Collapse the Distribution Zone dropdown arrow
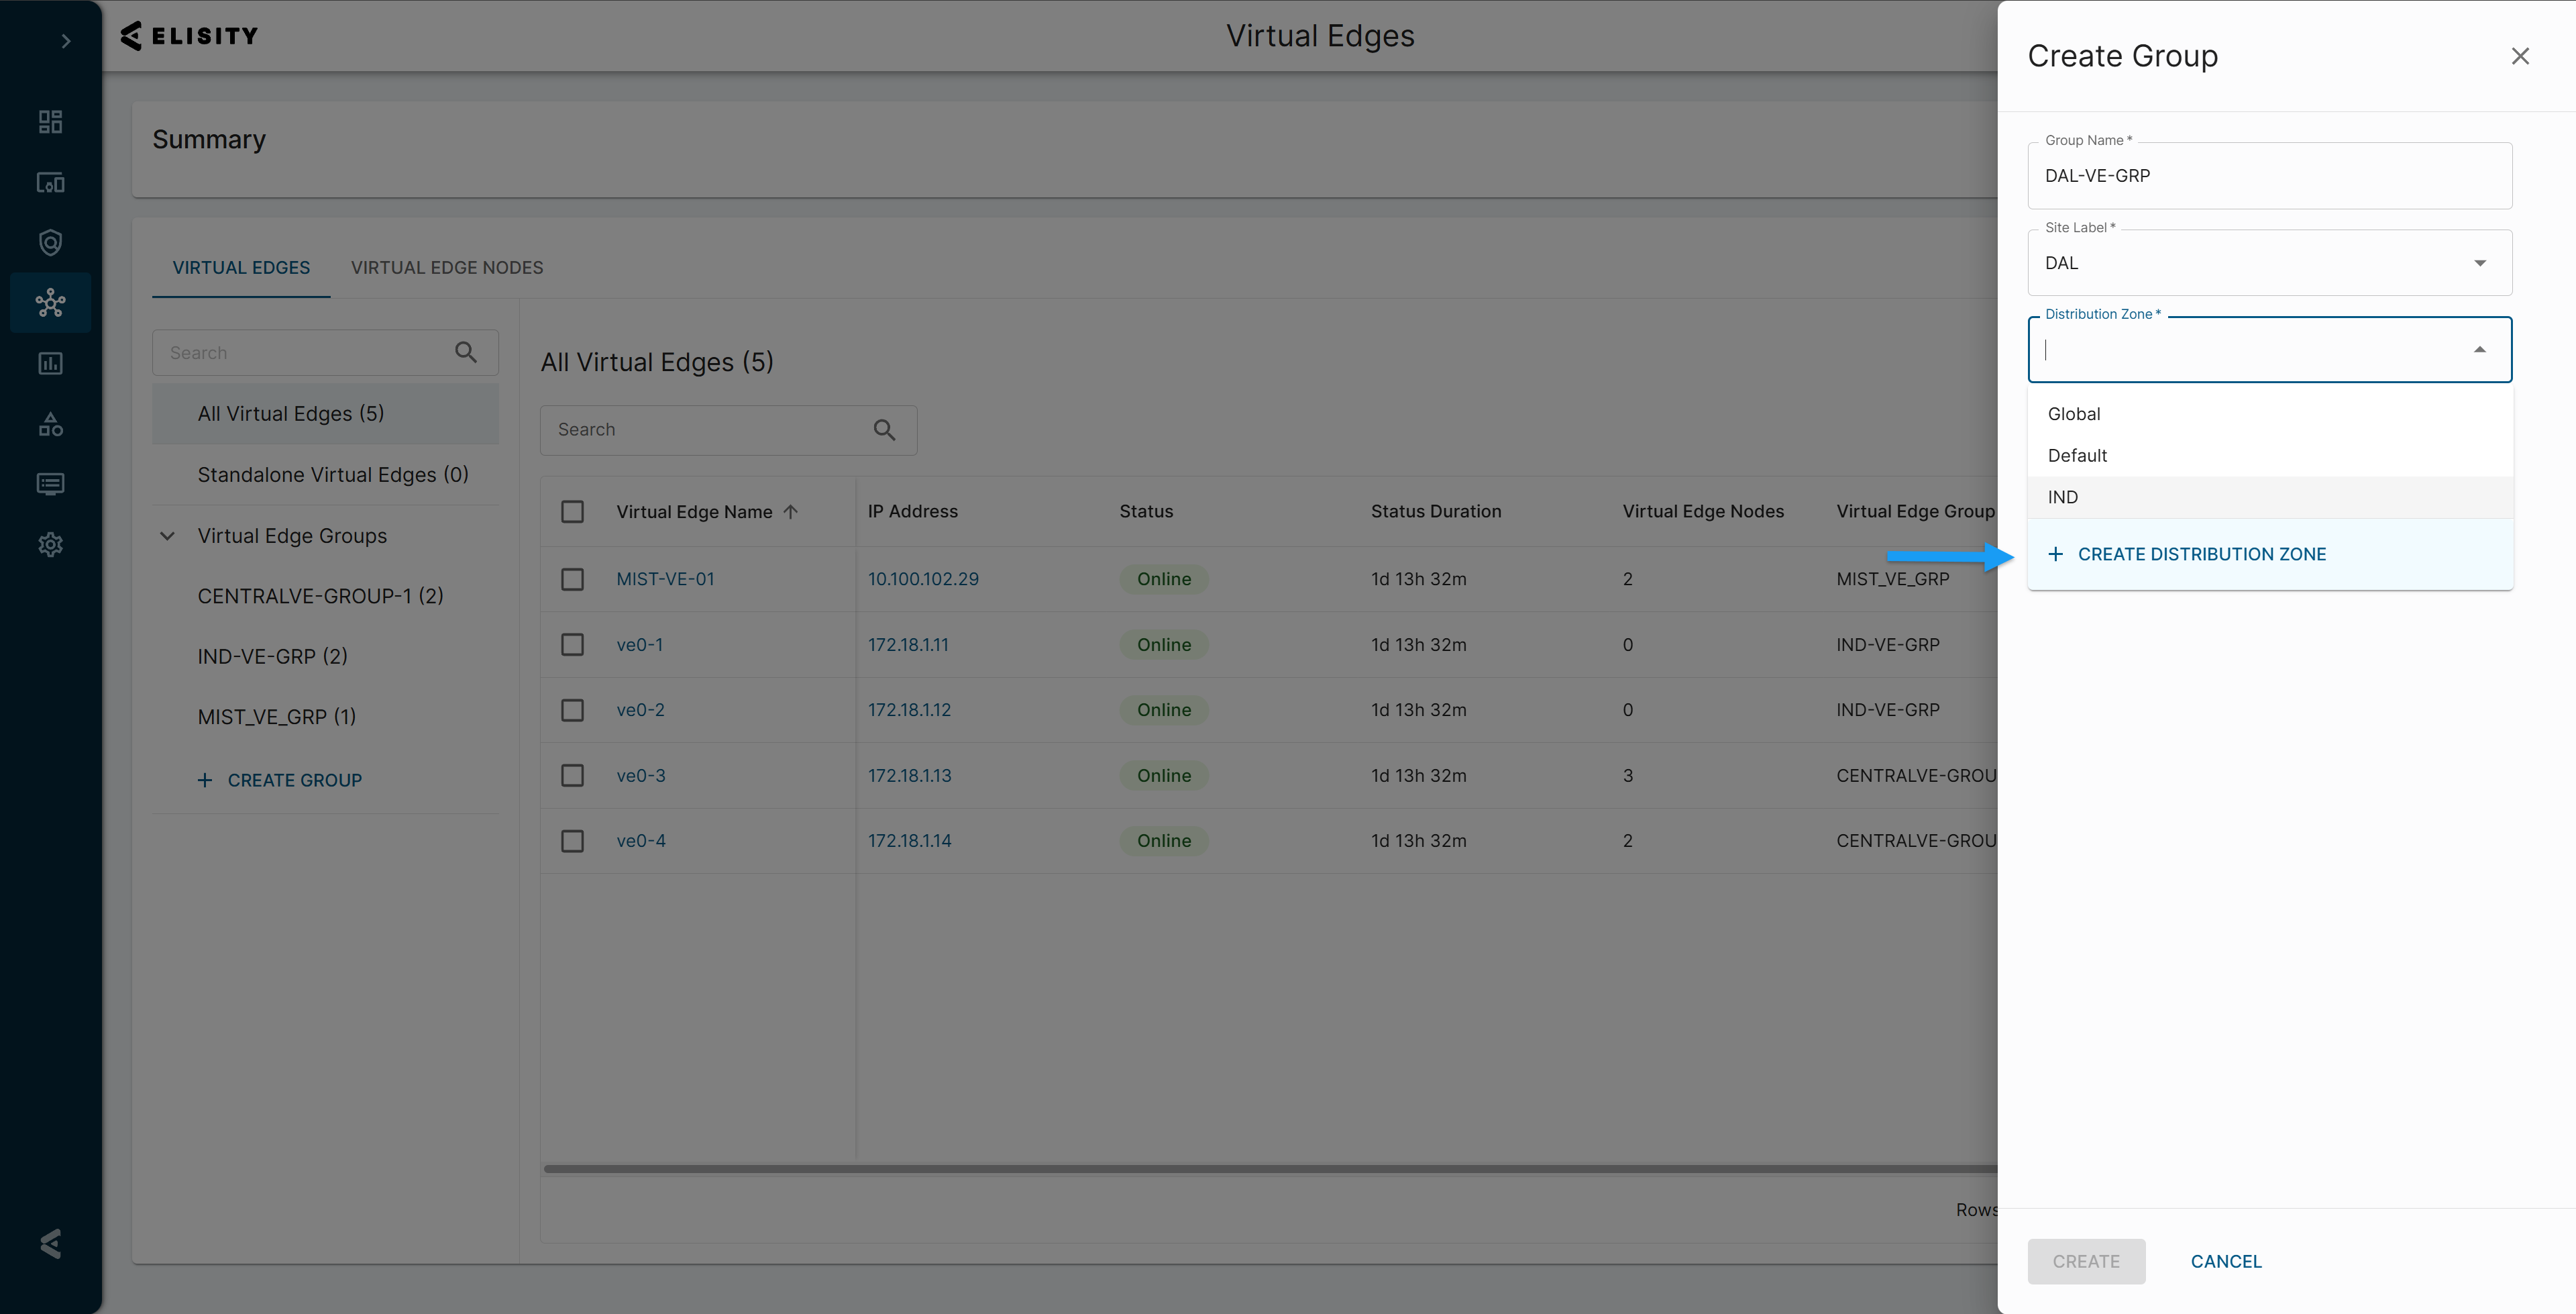The image size is (2576, 1314). point(2479,349)
